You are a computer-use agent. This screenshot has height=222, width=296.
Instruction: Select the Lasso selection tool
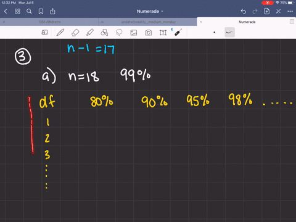[119, 33]
